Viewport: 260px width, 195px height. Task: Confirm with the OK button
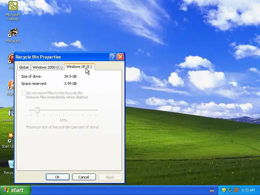pyautogui.click(x=58, y=177)
